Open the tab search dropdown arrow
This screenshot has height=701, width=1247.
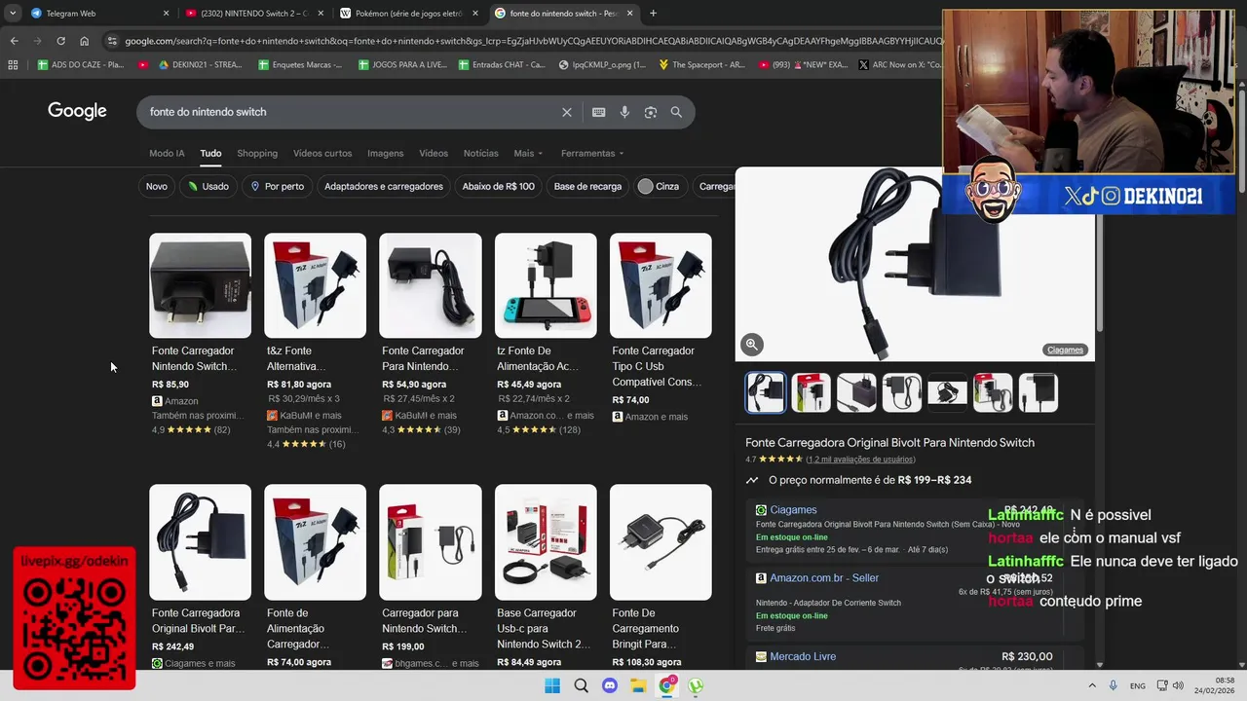point(13,14)
